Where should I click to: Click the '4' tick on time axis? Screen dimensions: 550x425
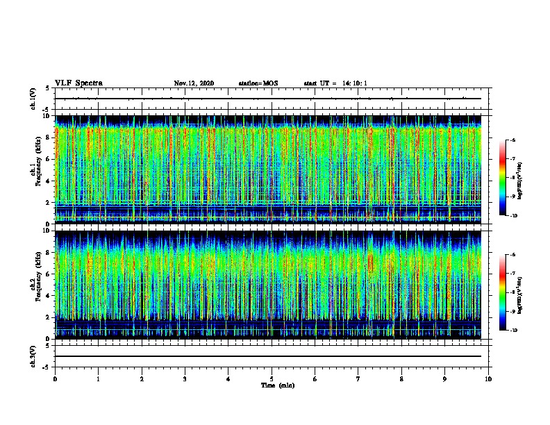click(x=228, y=378)
